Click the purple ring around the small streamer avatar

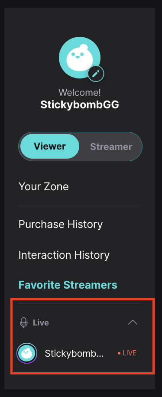pos(27,353)
